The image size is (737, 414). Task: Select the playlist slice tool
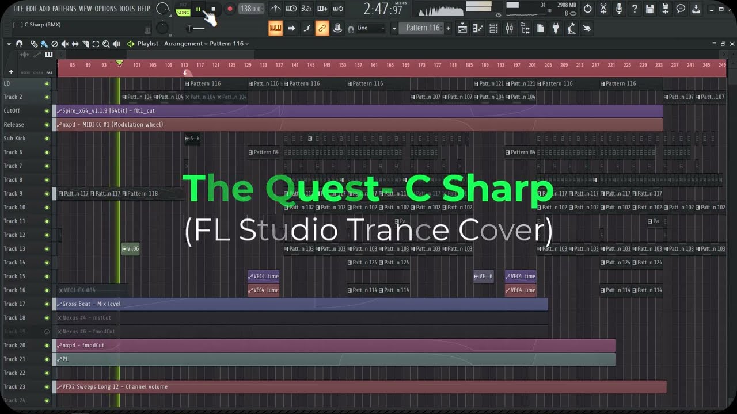click(x=85, y=44)
